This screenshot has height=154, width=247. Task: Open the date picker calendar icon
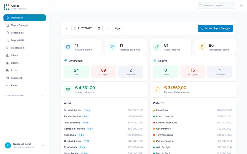[99, 28]
